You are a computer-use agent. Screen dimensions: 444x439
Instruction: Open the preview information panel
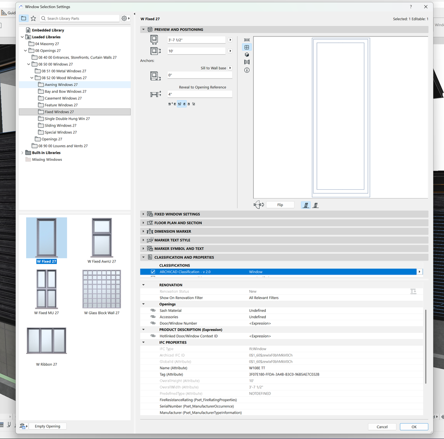tap(247, 70)
